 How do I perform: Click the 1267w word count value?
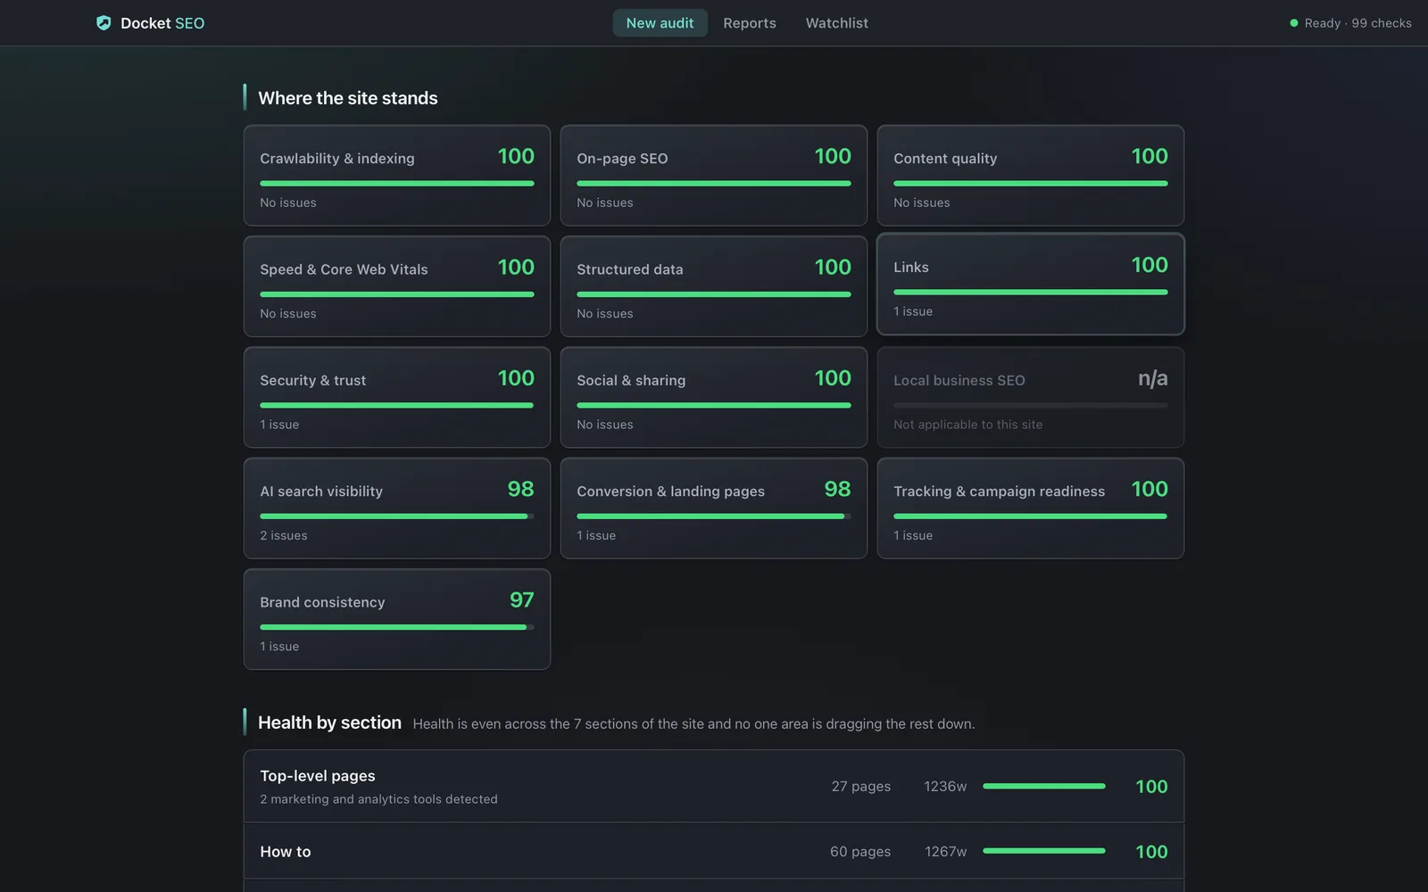(946, 852)
